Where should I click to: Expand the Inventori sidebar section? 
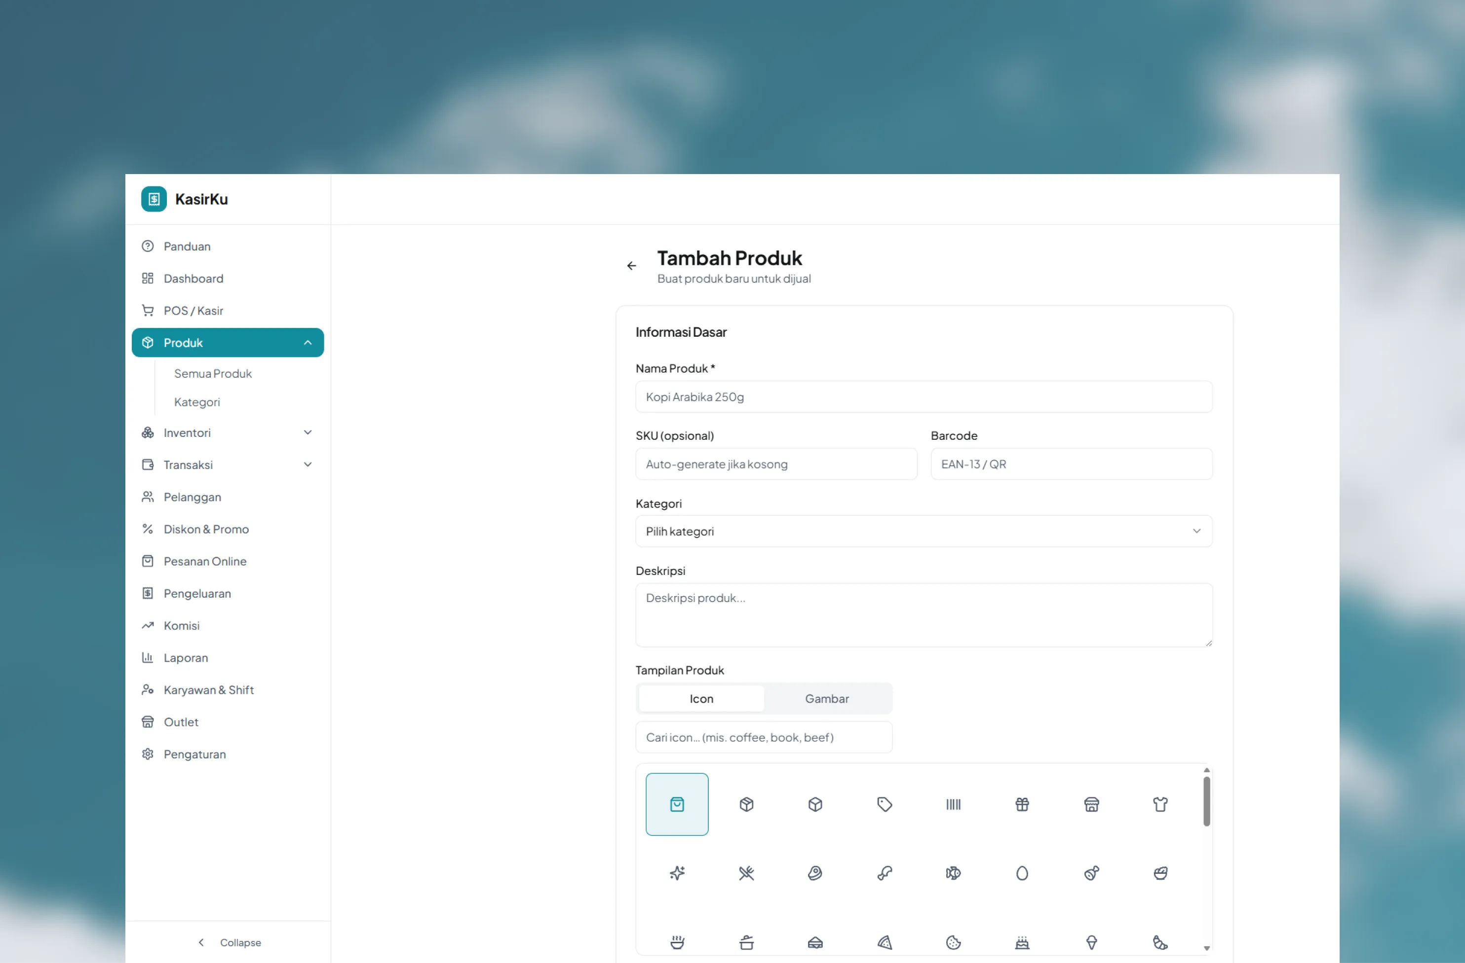(x=227, y=432)
